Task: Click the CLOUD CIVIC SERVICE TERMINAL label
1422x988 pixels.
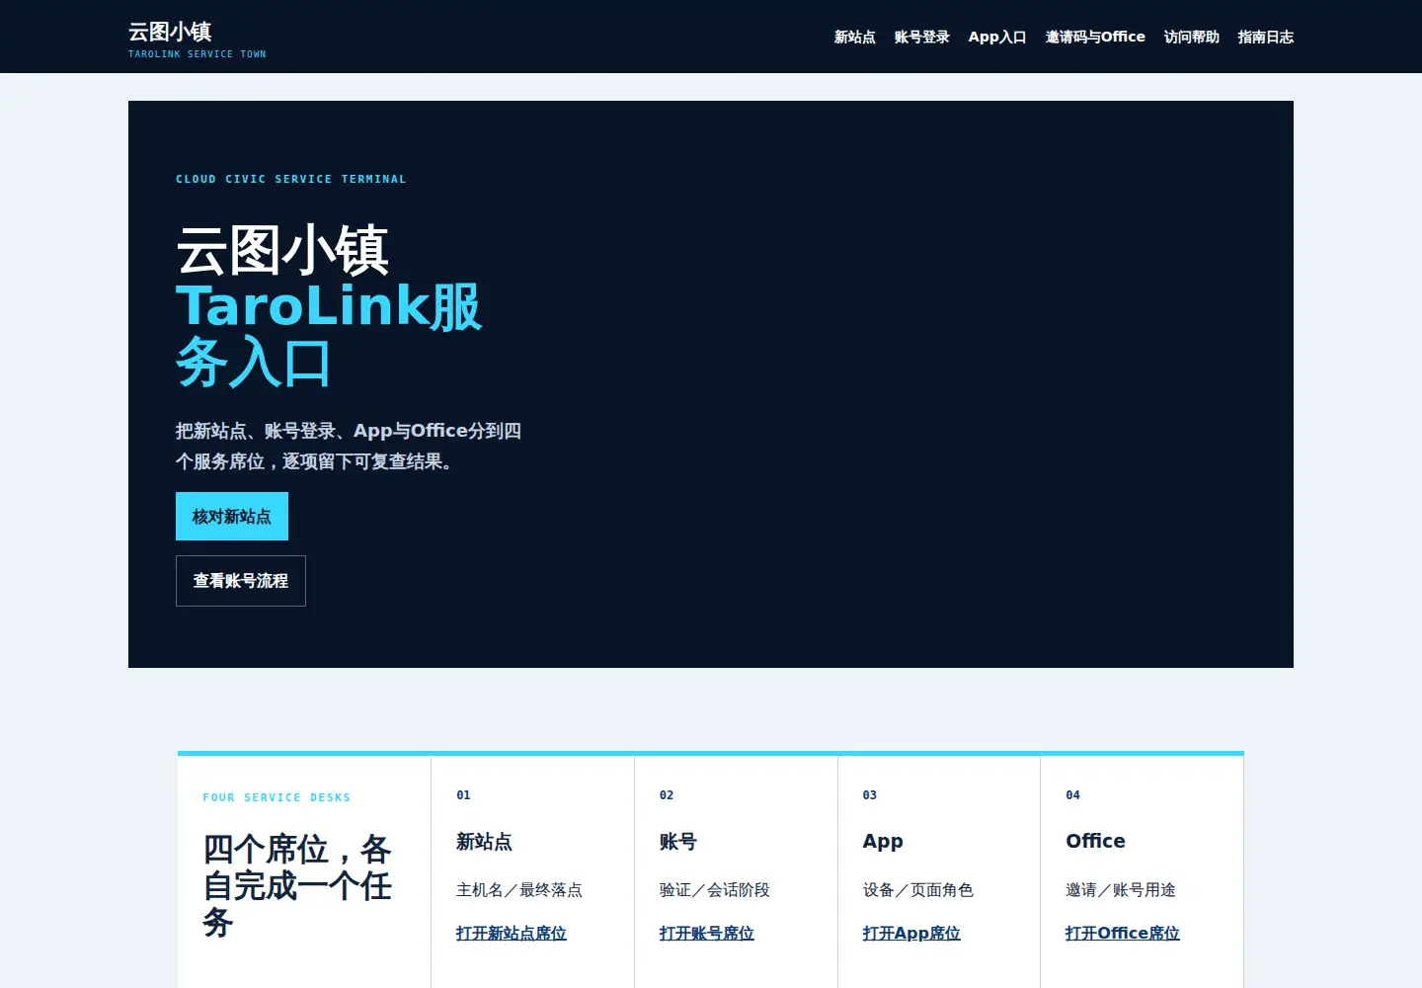Action: tap(291, 179)
